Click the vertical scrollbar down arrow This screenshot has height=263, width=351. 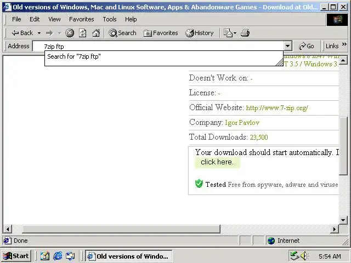coord(343,220)
